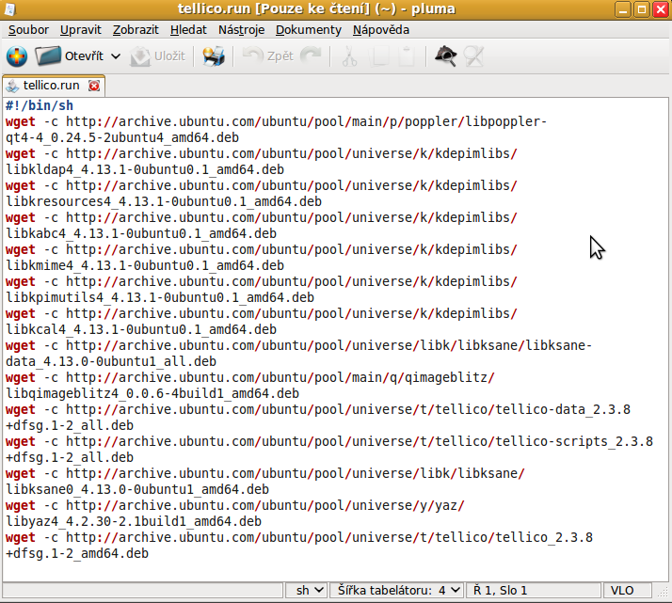This screenshot has width=672, height=603.
Task: Click the libkldap4_4.13.1-0ubuntu0.1_amd64.deb text
Action: pos(145,169)
